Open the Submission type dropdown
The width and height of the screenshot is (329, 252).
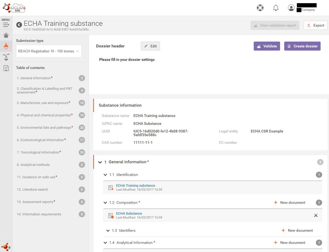[49, 51]
